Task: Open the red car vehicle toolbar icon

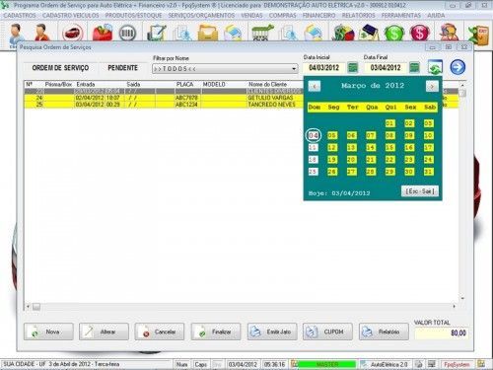Action: [73, 34]
